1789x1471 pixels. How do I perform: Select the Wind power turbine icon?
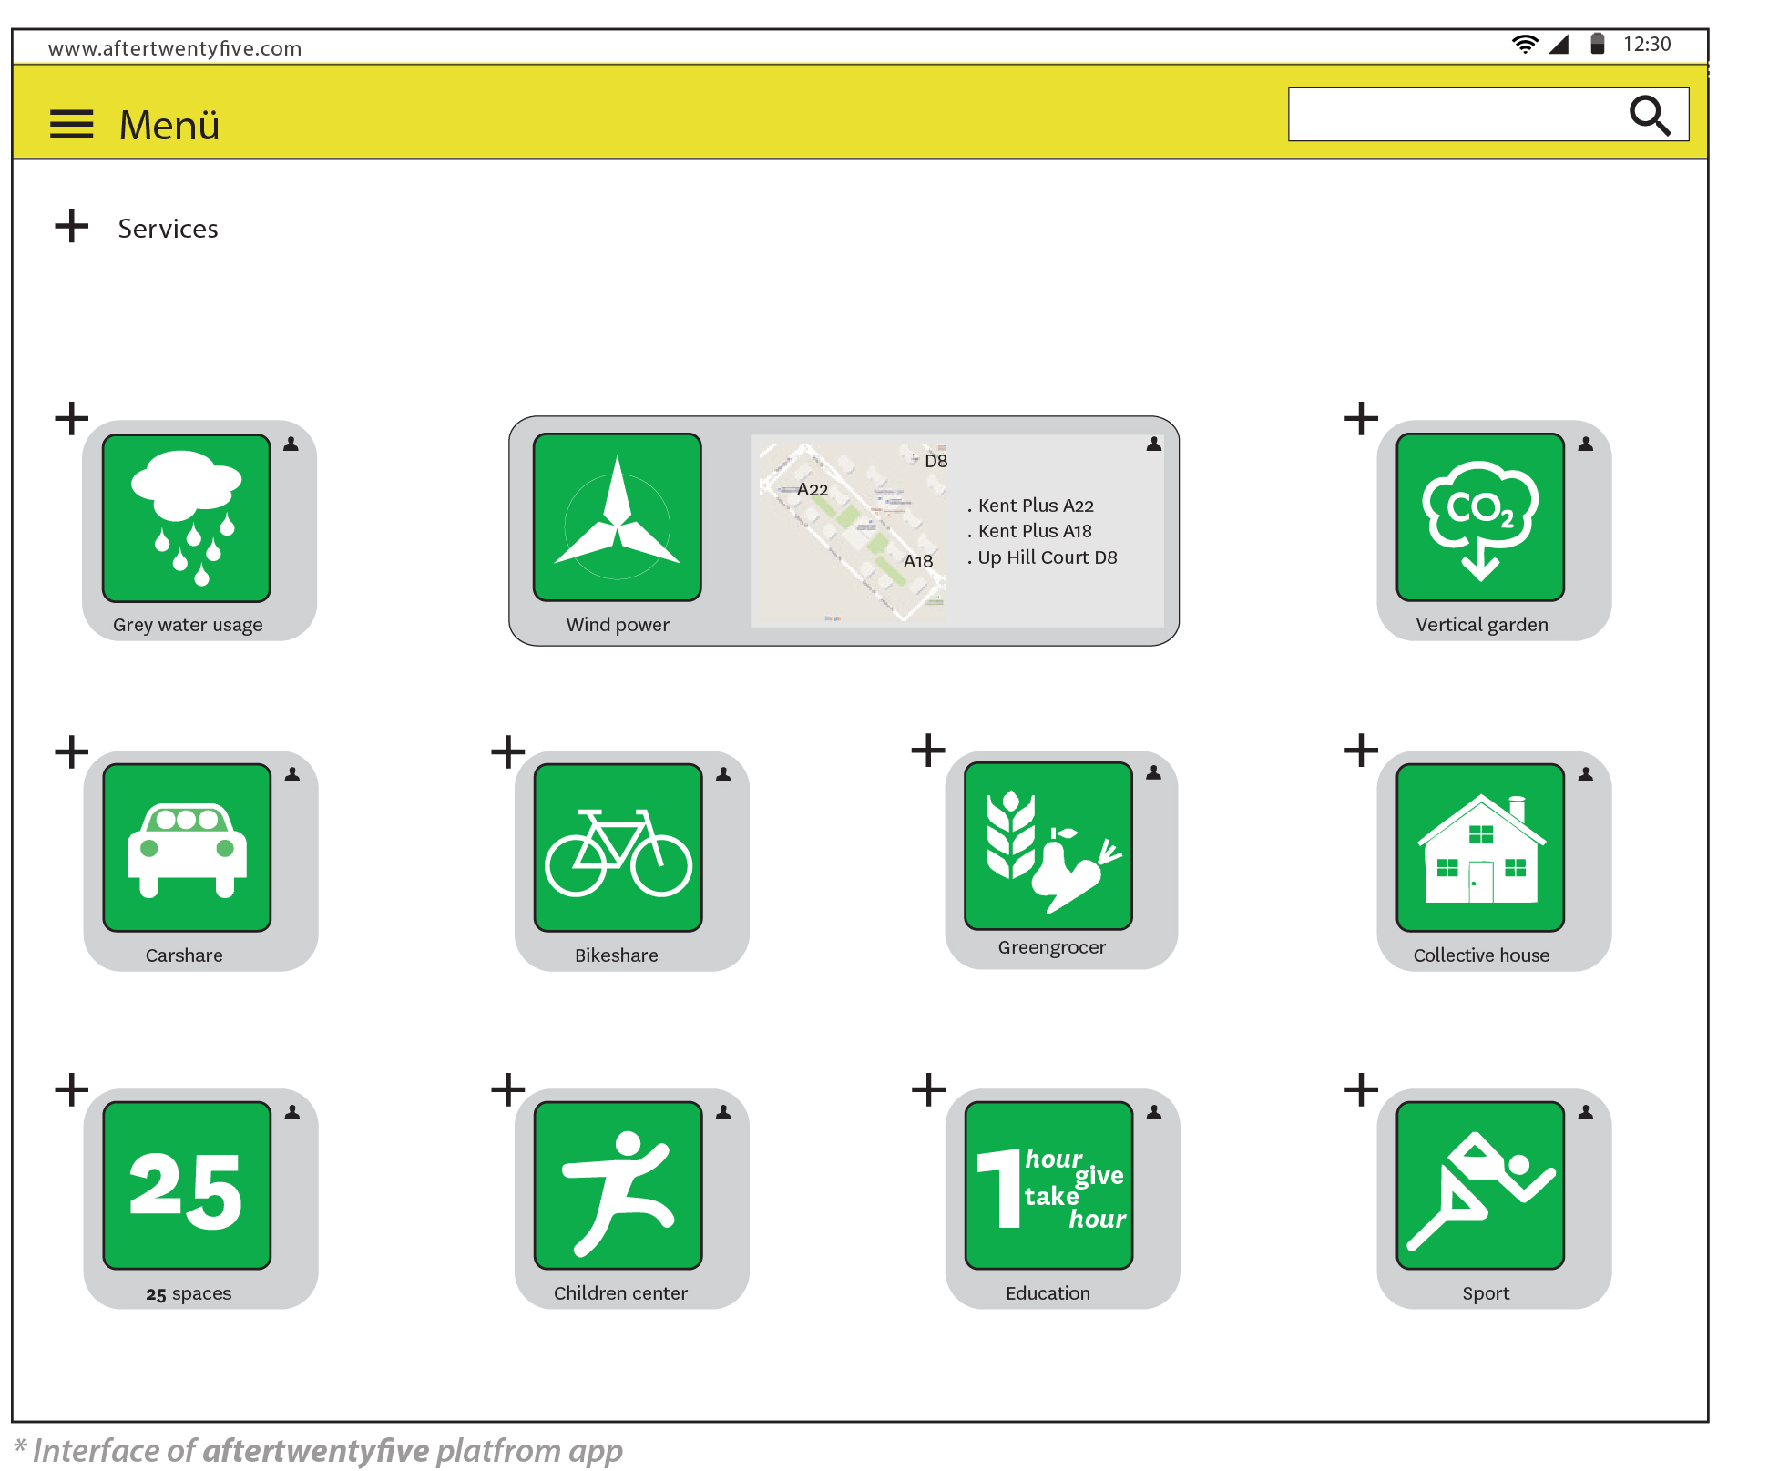[617, 516]
